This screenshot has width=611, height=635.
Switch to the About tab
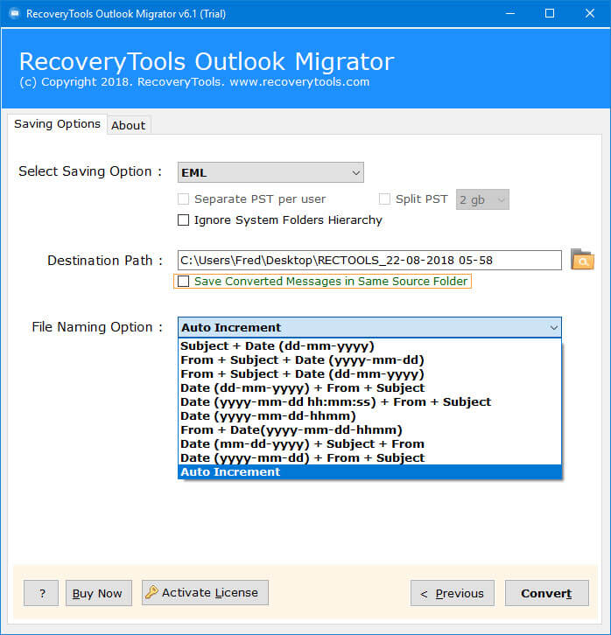[129, 125]
